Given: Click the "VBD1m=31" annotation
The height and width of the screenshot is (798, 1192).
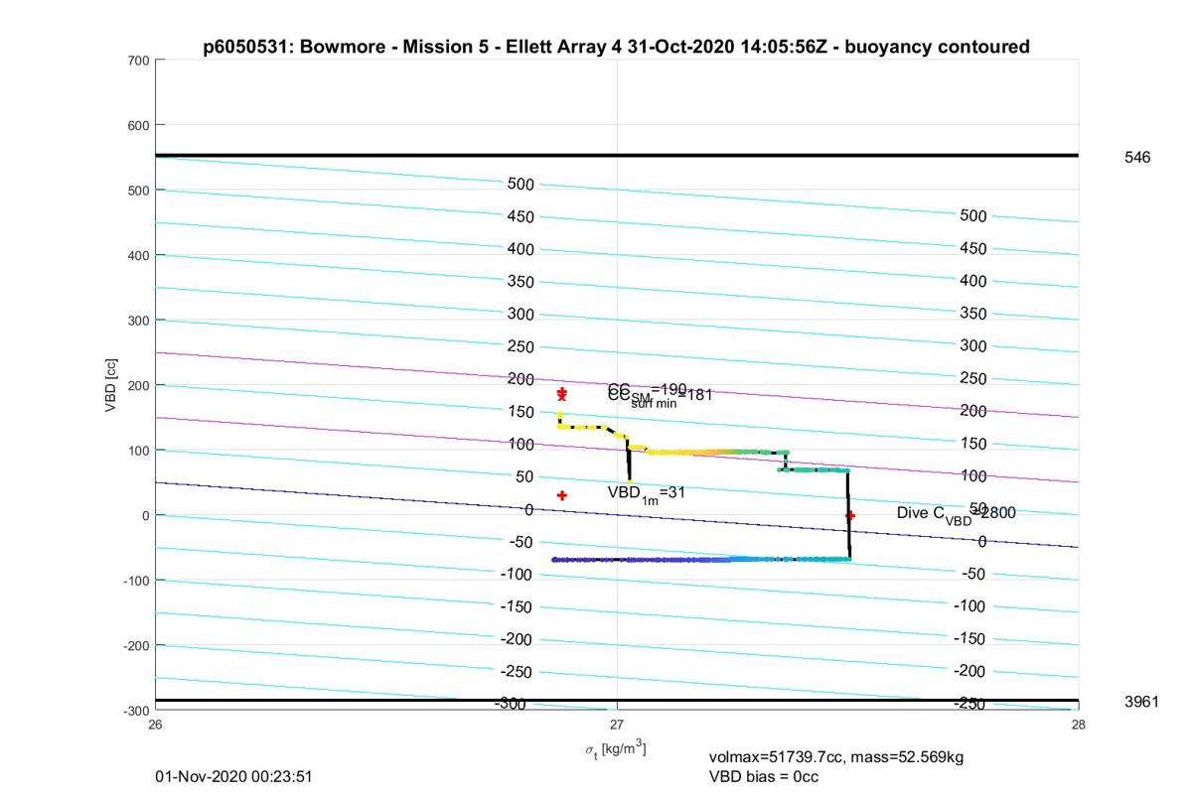Looking at the screenshot, I should click(647, 493).
